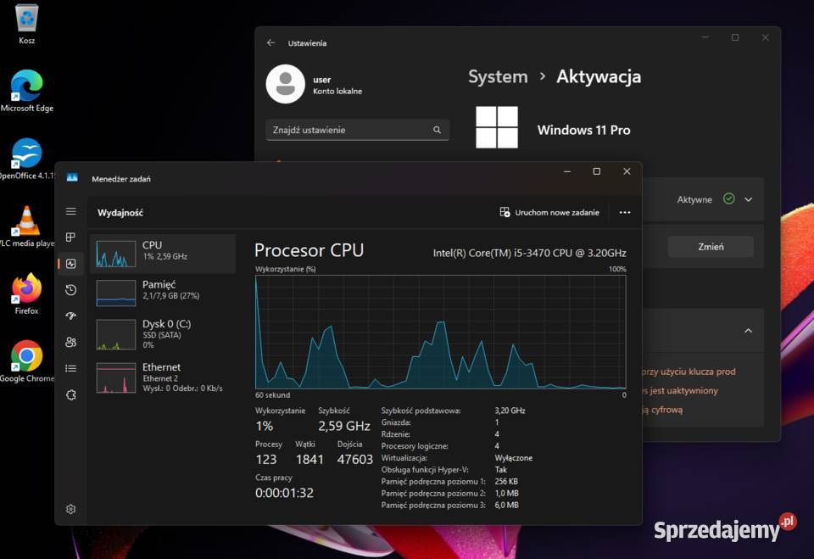Click the Task Manager app icon in title bar
Screen dimensions: 814x559
[x=72, y=178]
